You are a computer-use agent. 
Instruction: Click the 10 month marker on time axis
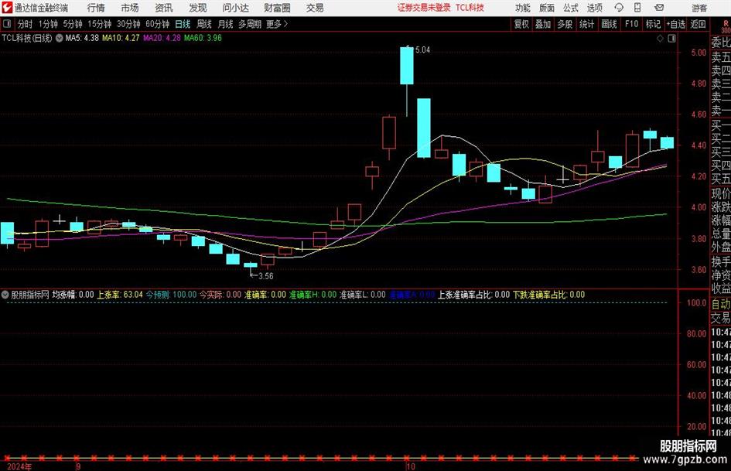coord(410,466)
